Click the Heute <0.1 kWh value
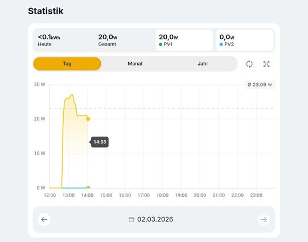 coord(49,37)
